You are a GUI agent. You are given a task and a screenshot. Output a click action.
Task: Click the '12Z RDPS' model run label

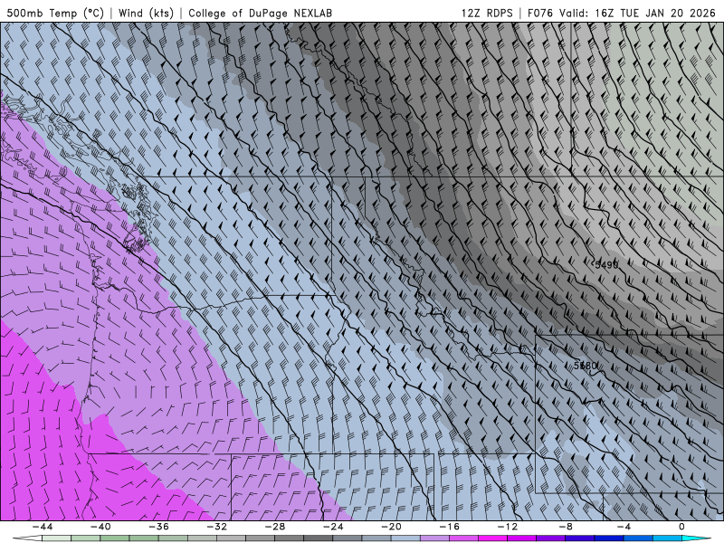click(x=487, y=13)
